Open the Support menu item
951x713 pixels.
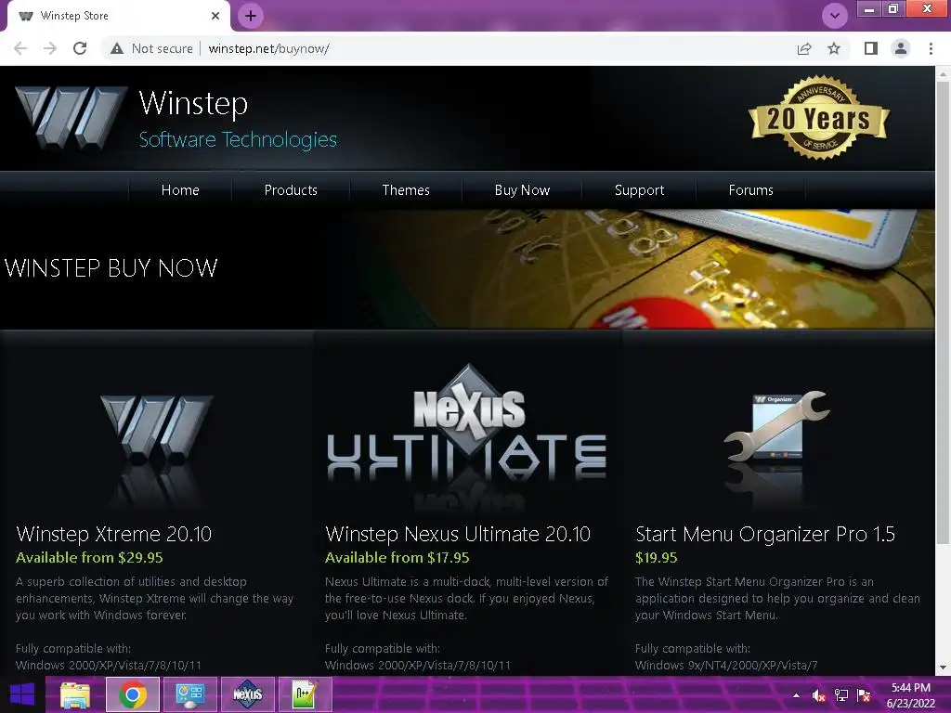click(639, 190)
